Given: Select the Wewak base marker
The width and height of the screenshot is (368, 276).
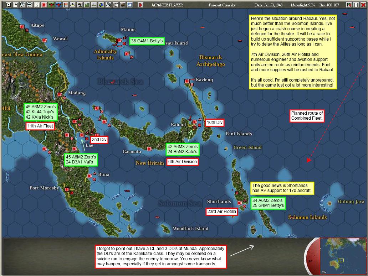Looking at the screenshot, I should tap(45, 40).
